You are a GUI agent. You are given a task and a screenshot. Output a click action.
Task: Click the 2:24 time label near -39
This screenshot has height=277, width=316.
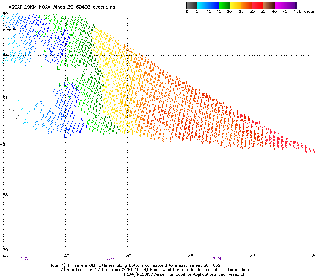pos(111,259)
